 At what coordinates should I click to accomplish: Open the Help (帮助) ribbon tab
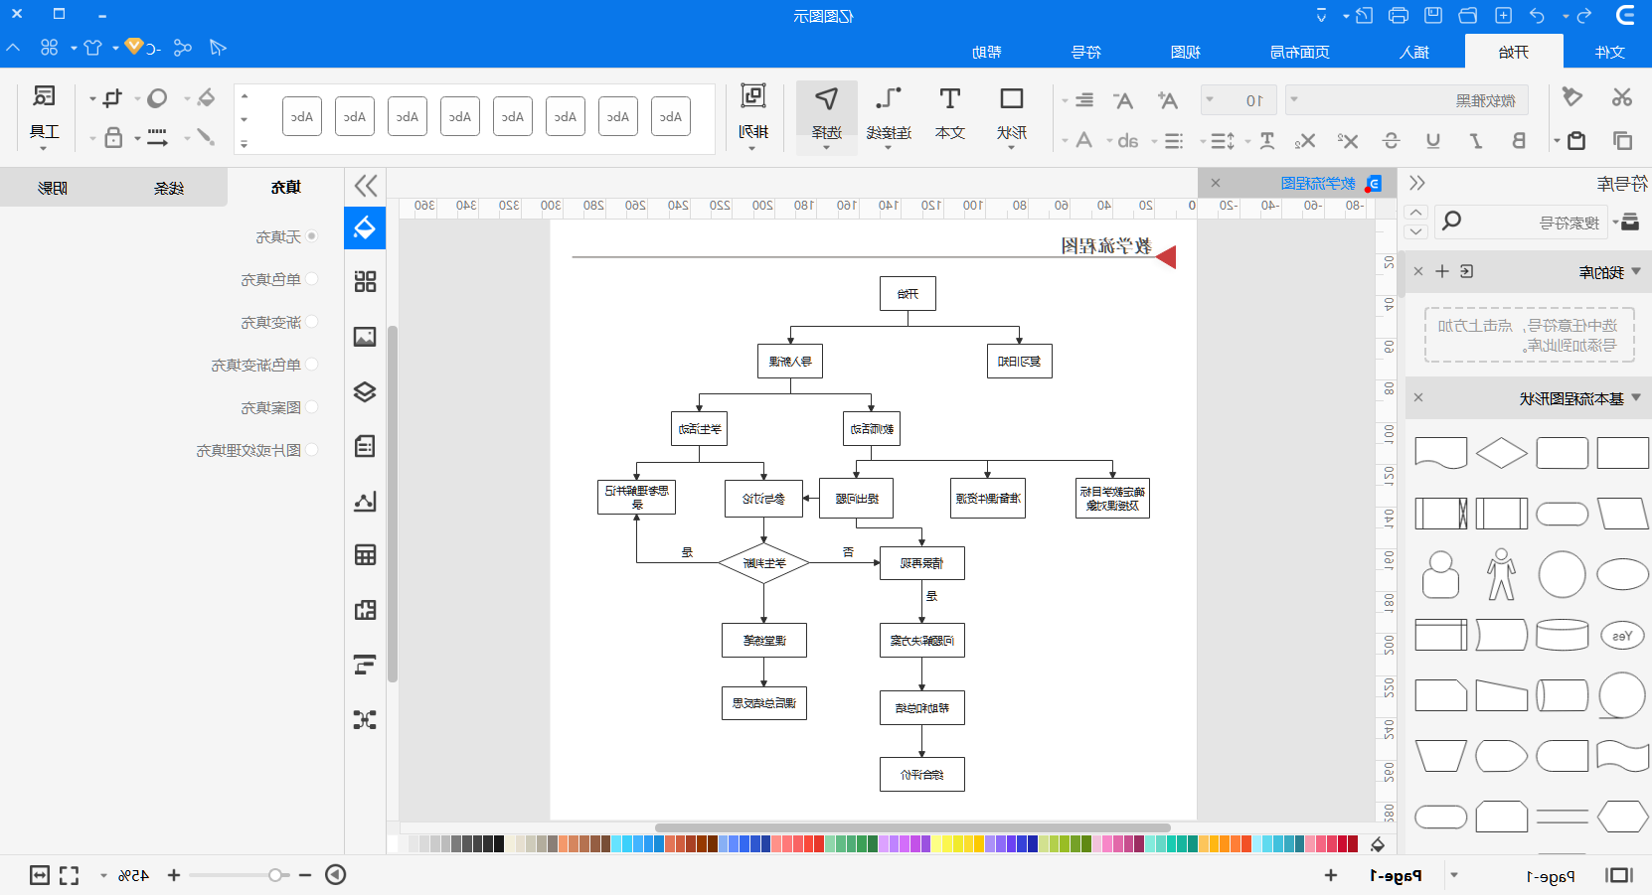[986, 52]
